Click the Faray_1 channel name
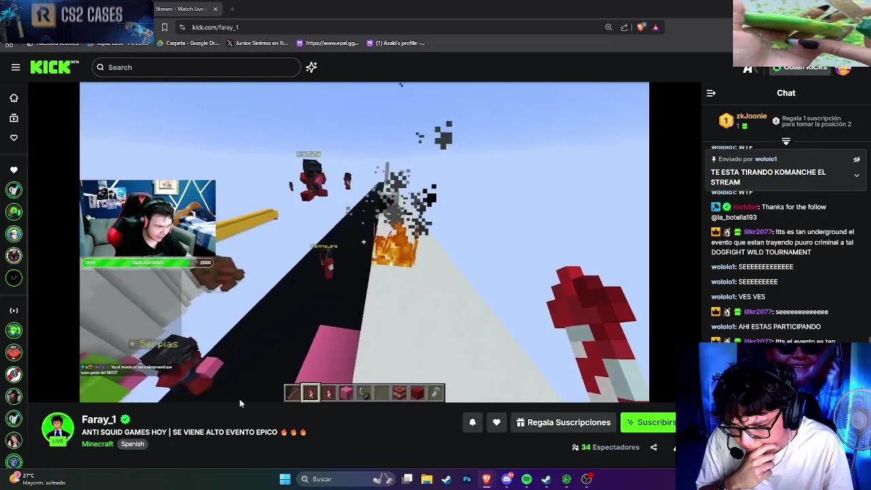The width and height of the screenshot is (871, 490). pos(99,420)
